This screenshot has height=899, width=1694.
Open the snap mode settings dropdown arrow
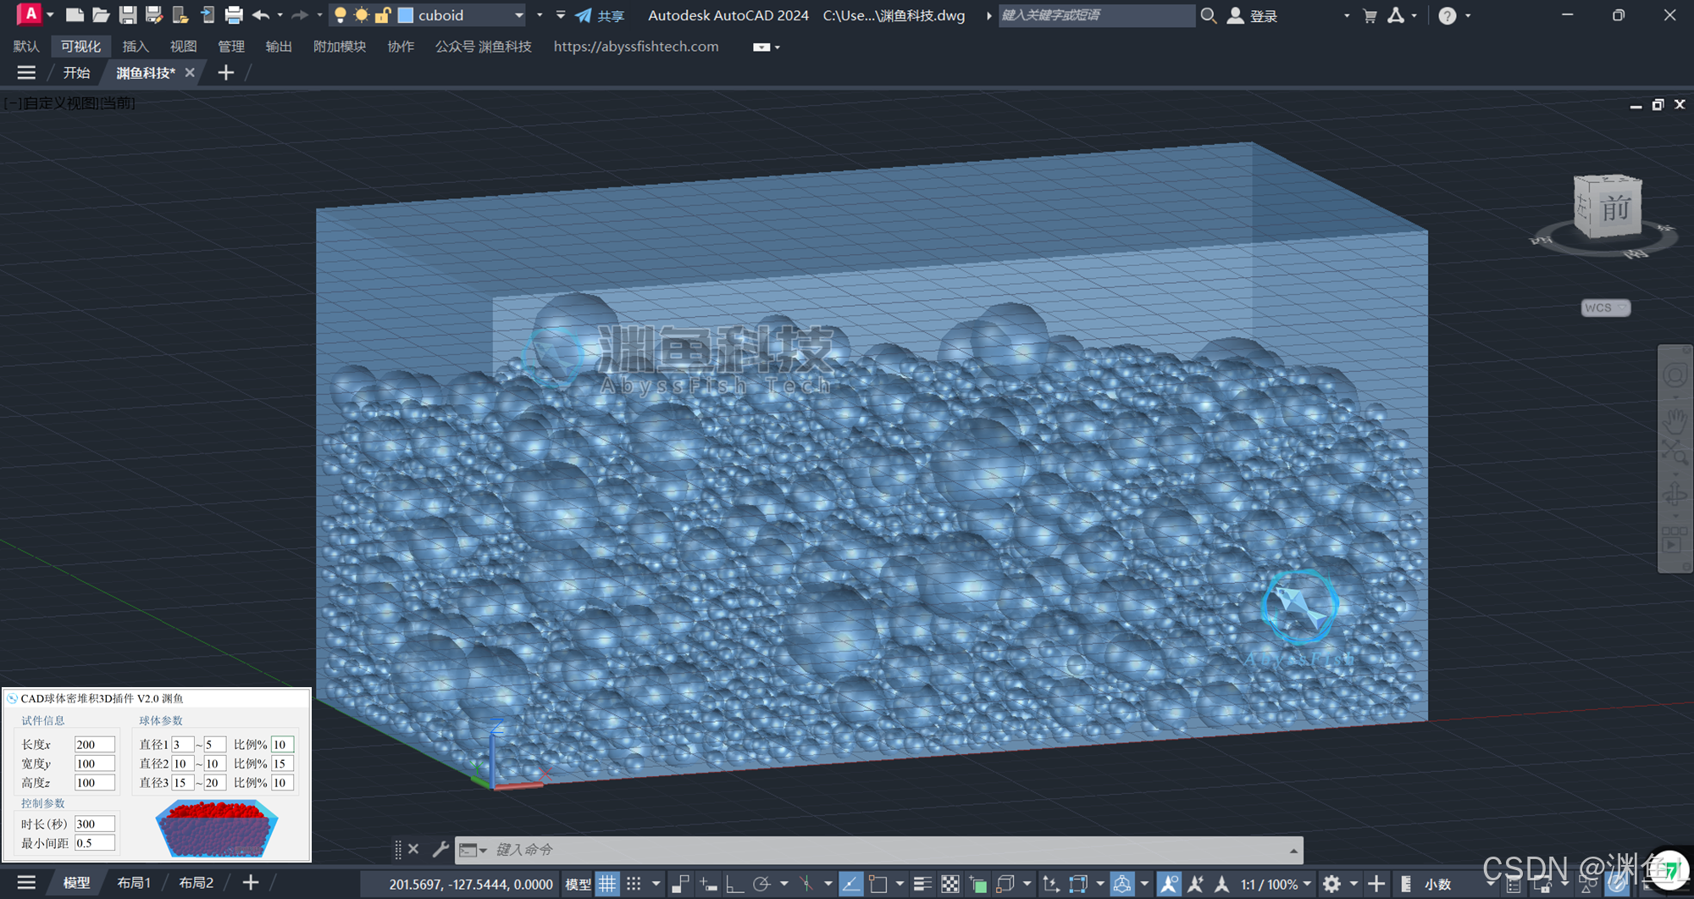(x=656, y=884)
